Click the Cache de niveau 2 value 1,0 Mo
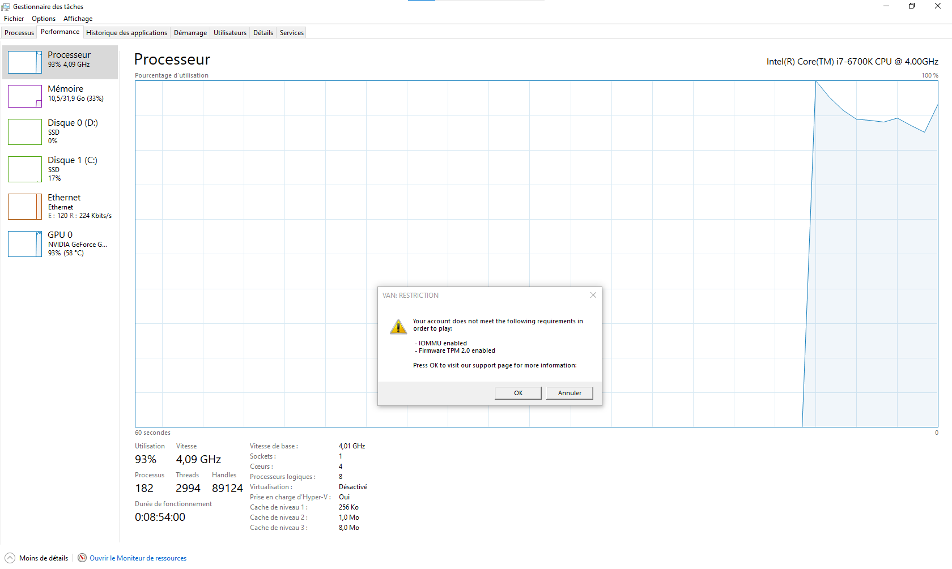The height and width of the screenshot is (569, 952). (349, 517)
